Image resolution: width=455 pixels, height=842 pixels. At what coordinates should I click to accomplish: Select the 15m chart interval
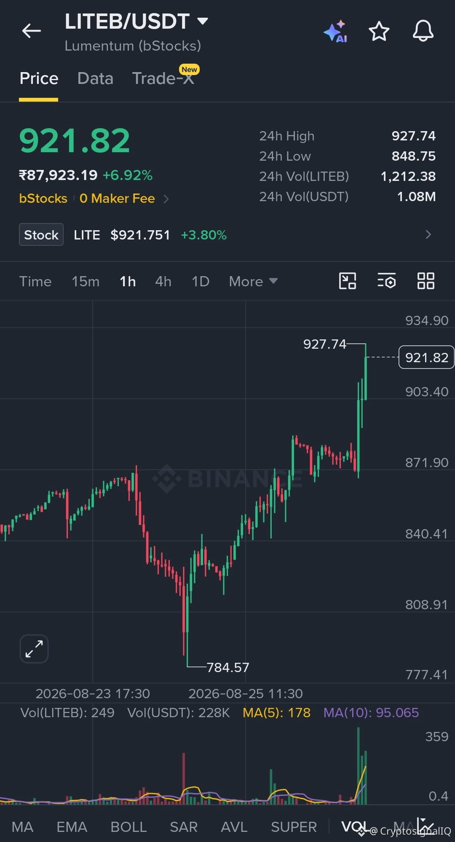click(x=86, y=281)
